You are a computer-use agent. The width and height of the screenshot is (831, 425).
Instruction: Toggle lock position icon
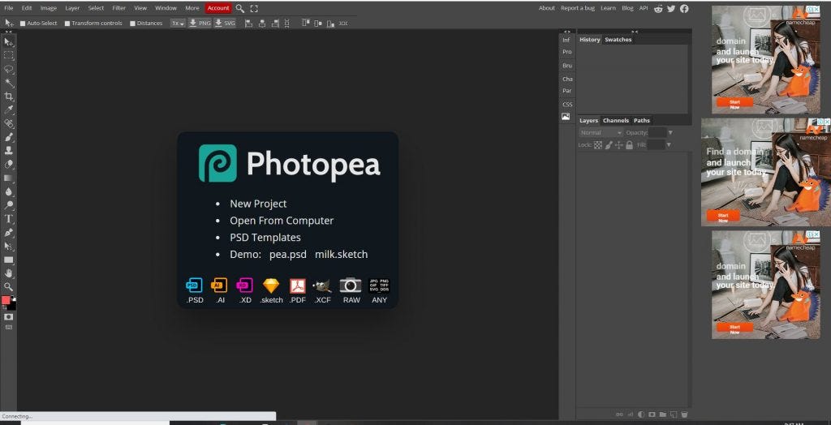coord(618,144)
